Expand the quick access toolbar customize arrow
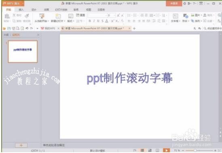 [37, 29]
